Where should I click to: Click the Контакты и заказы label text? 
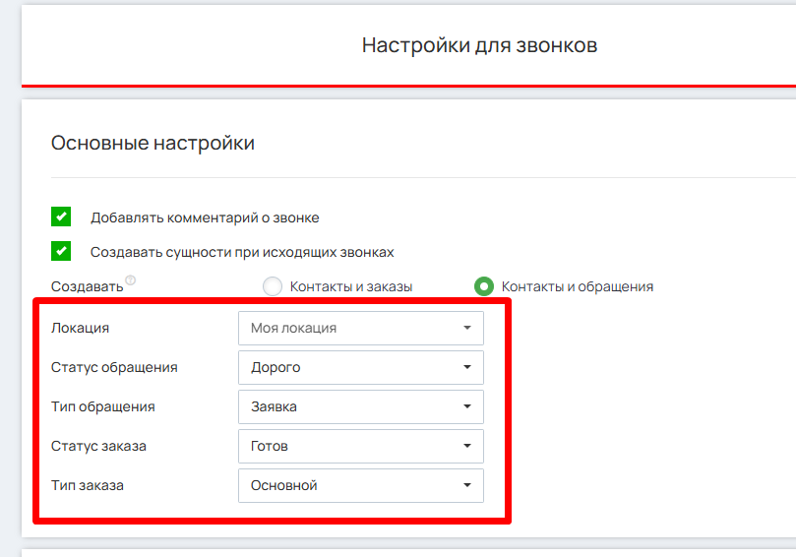tap(350, 286)
